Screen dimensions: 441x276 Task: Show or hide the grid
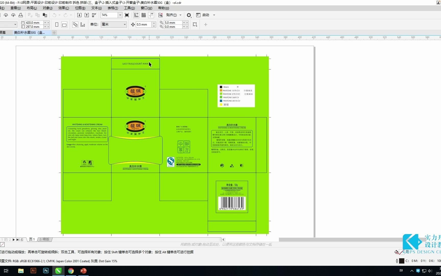coord(144,15)
